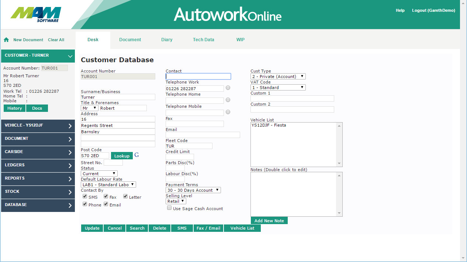Switch to the Diary tab

(x=167, y=40)
